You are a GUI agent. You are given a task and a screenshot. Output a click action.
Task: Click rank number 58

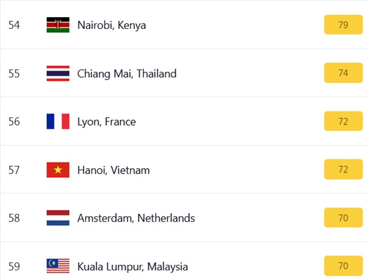[x=14, y=218]
